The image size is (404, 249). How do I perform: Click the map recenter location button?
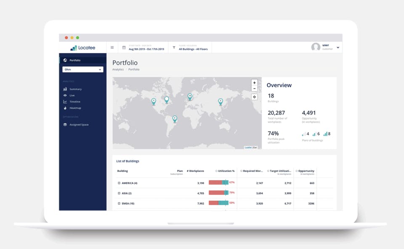pos(254,97)
